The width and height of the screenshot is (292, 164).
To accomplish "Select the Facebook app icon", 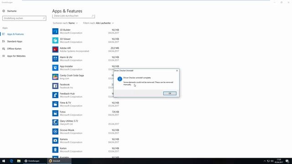I will [55, 86].
